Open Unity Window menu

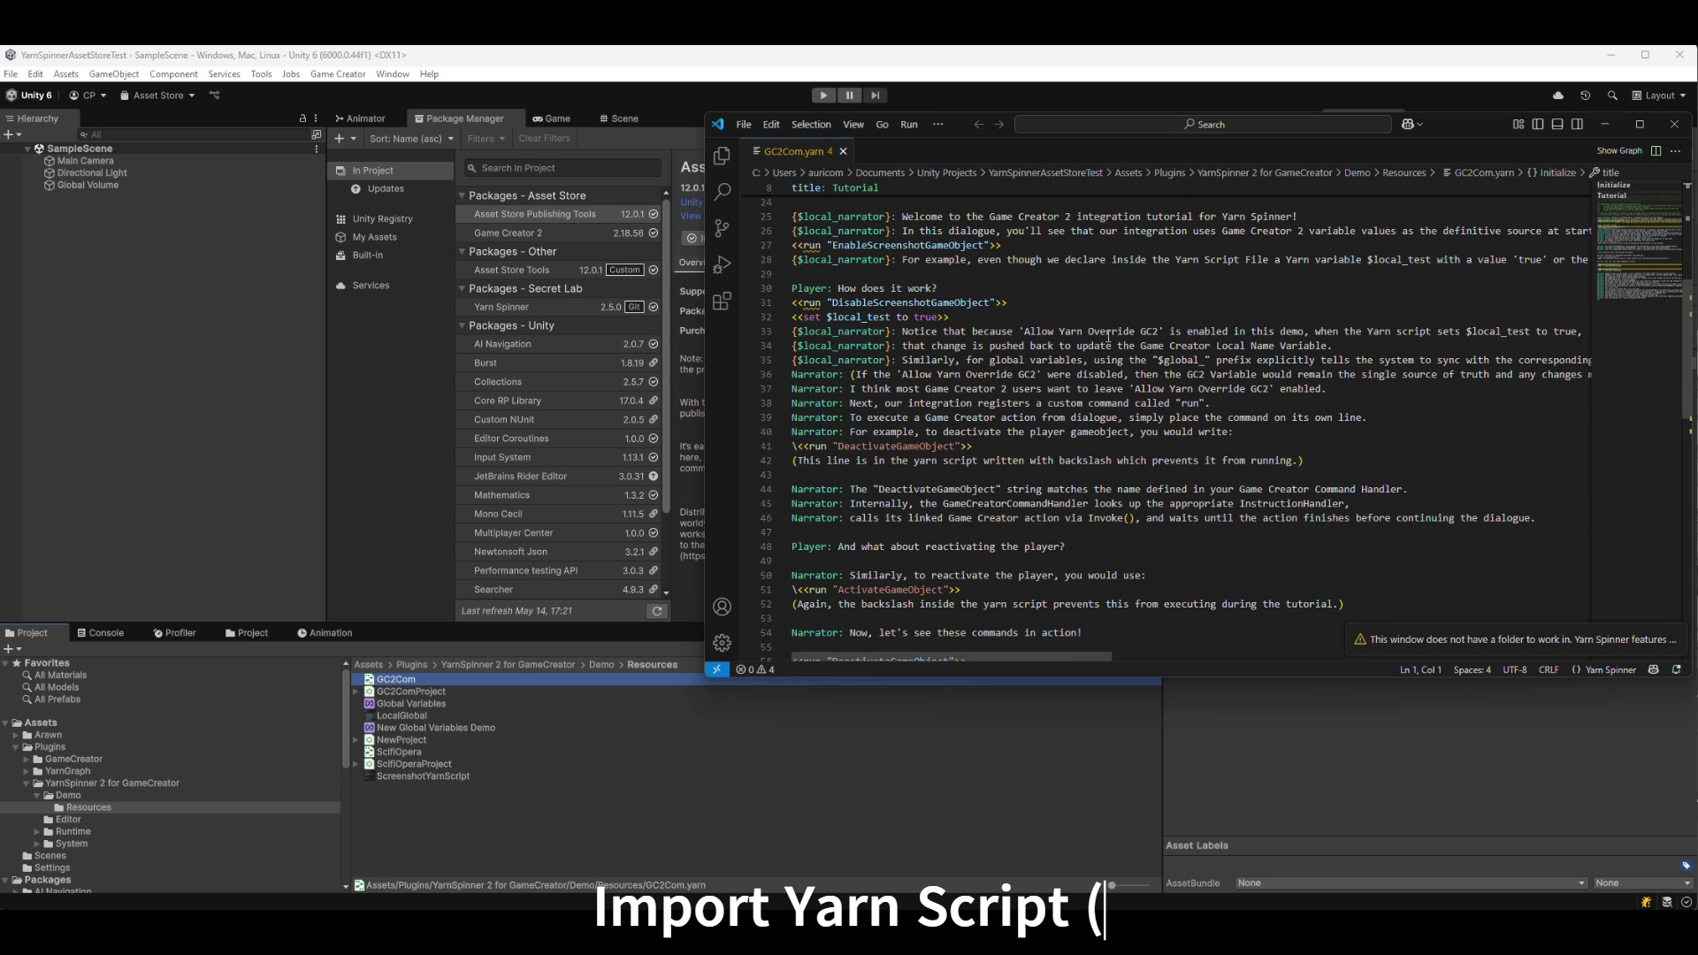click(x=392, y=74)
